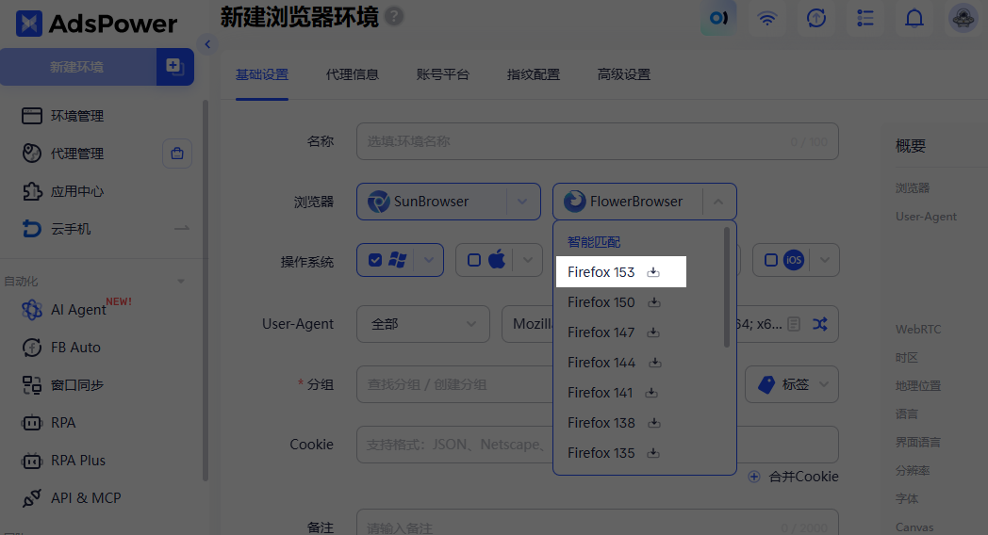The height and width of the screenshot is (535, 988).
Task: Click the proxy shop bag icon
Action: [x=177, y=154]
